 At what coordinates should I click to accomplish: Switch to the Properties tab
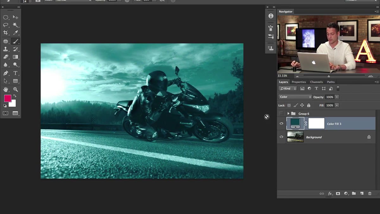tap(299, 82)
